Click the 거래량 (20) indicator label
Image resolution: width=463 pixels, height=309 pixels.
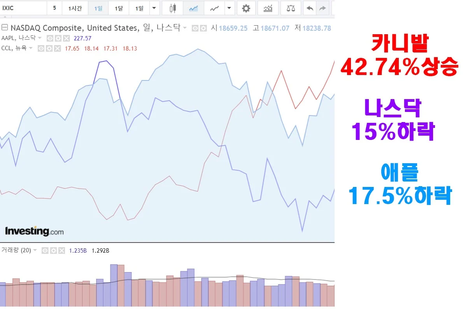[16, 250]
